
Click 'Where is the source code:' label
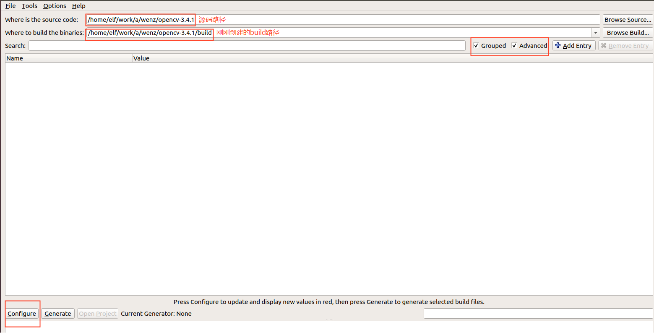coord(42,20)
